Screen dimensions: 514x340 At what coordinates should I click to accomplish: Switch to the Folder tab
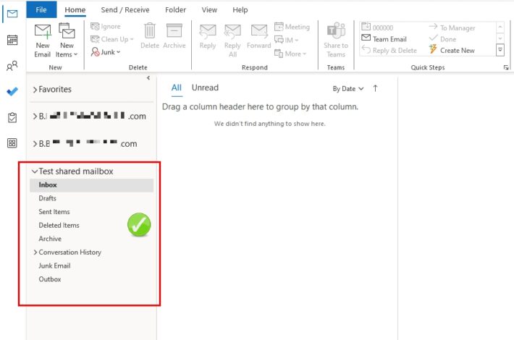tap(175, 10)
